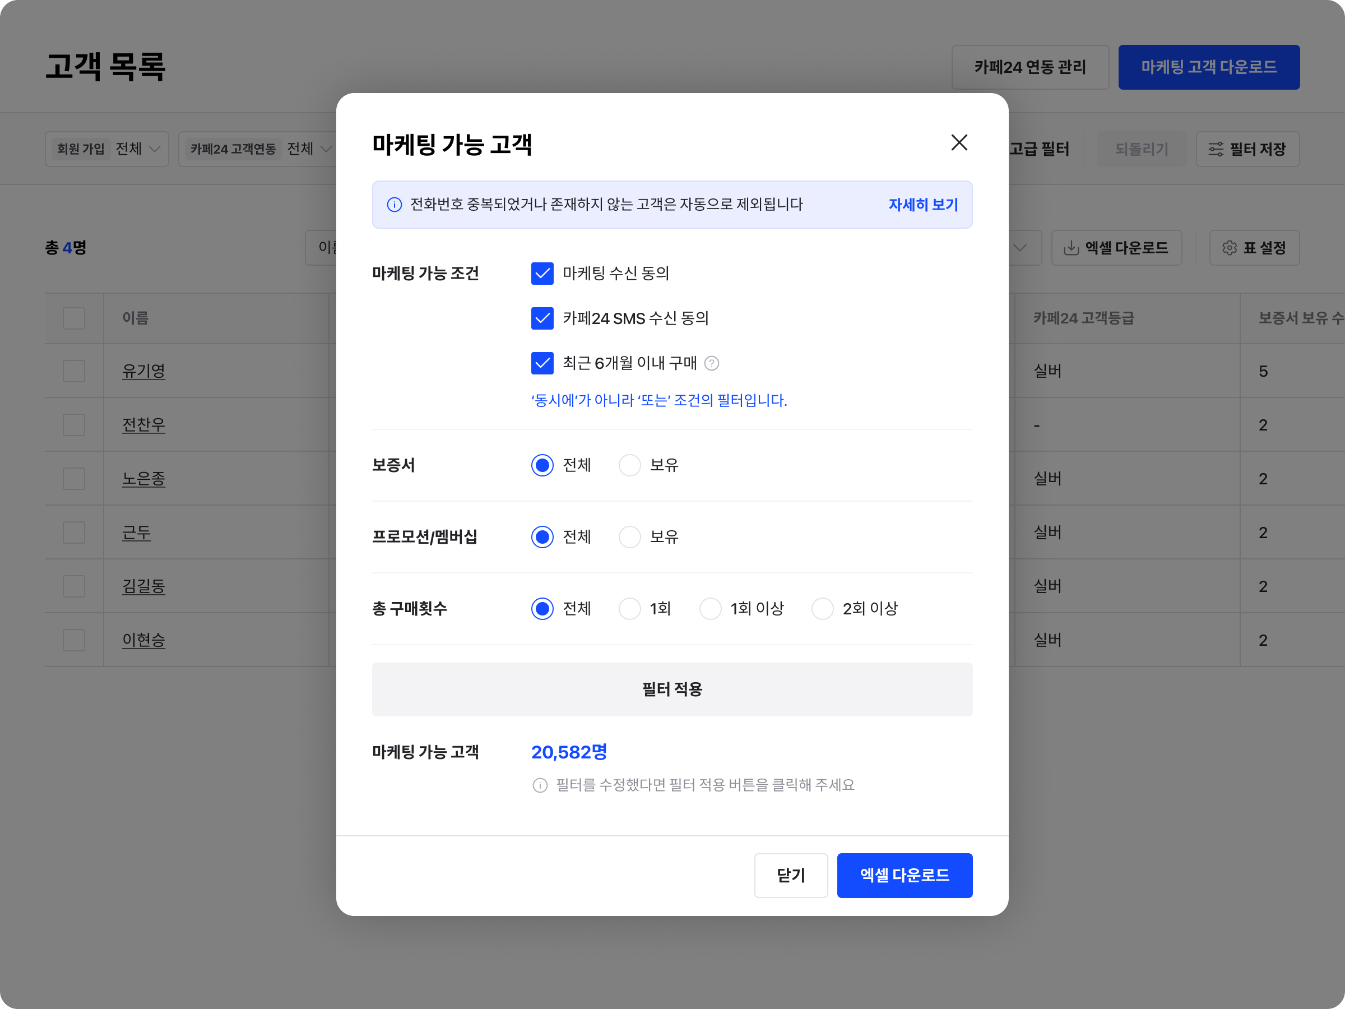Select 2회 이상 purchase count option
This screenshot has height=1009, width=1345.
click(822, 609)
